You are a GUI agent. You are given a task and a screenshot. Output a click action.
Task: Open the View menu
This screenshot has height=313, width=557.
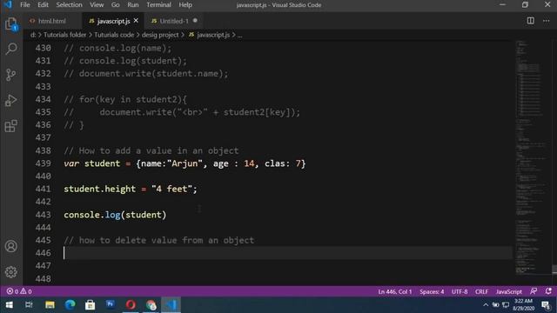click(x=97, y=5)
